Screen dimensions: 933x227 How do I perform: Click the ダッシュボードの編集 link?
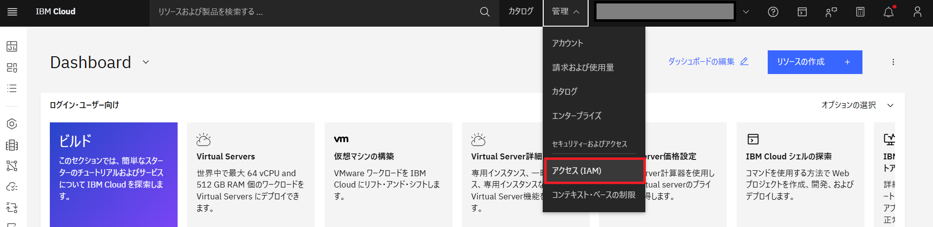(x=708, y=62)
